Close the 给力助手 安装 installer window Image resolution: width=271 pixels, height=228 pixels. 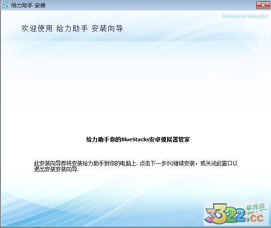pos(263,5)
